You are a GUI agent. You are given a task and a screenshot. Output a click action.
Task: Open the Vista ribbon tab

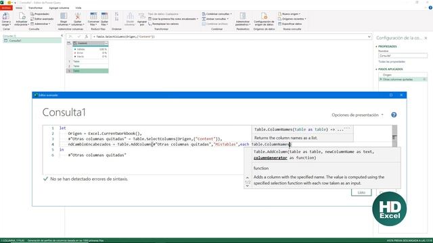tap(78, 8)
